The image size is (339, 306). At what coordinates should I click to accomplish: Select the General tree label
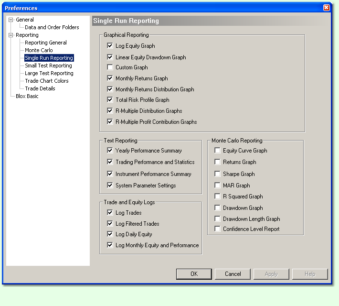[25, 20]
